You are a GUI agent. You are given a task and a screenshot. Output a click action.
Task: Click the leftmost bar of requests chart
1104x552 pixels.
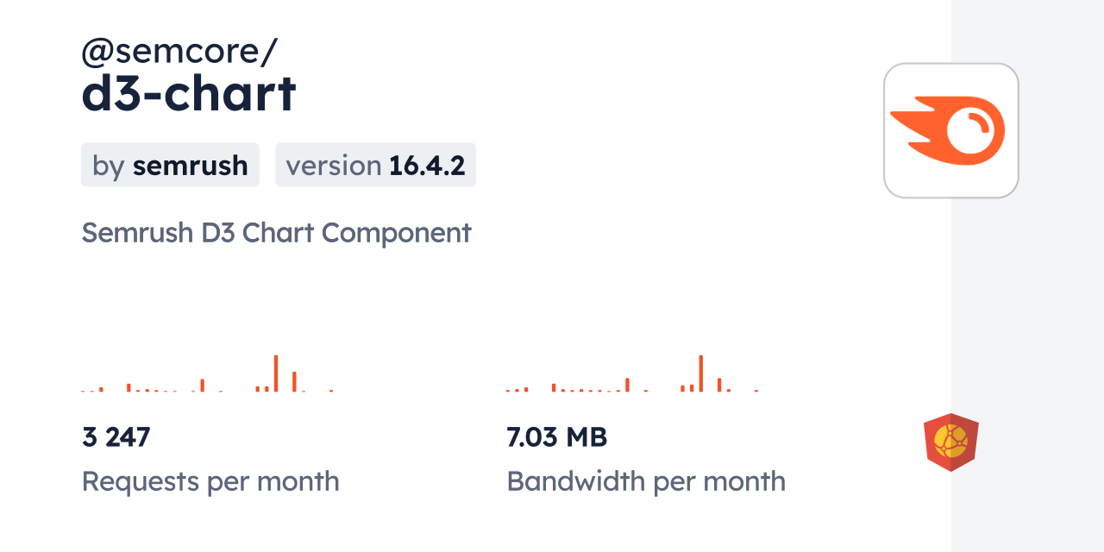84,391
